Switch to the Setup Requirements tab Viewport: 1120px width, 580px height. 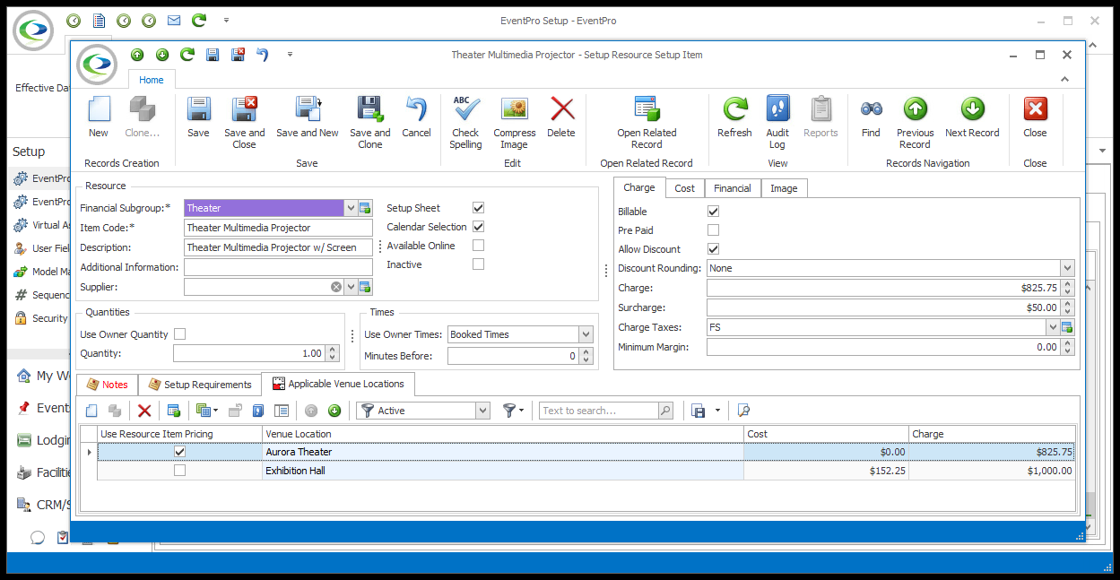[x=200, y=385]
